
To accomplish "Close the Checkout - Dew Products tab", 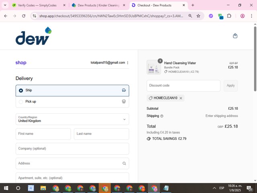I will 184,5.
